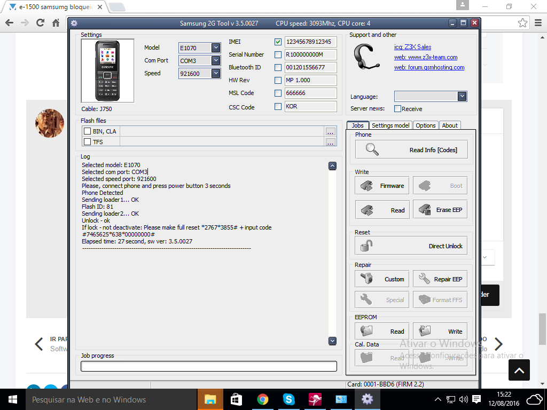Open the forum.gsmhosting.com link

(x=429, y=67)
